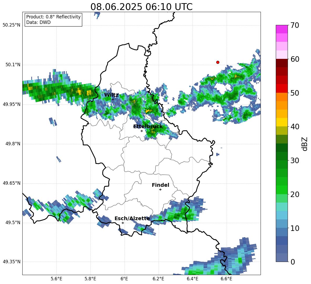Screen dimensions: 311x284
Task: Click the 50 tick on colorbar
Action: point(295,93)
